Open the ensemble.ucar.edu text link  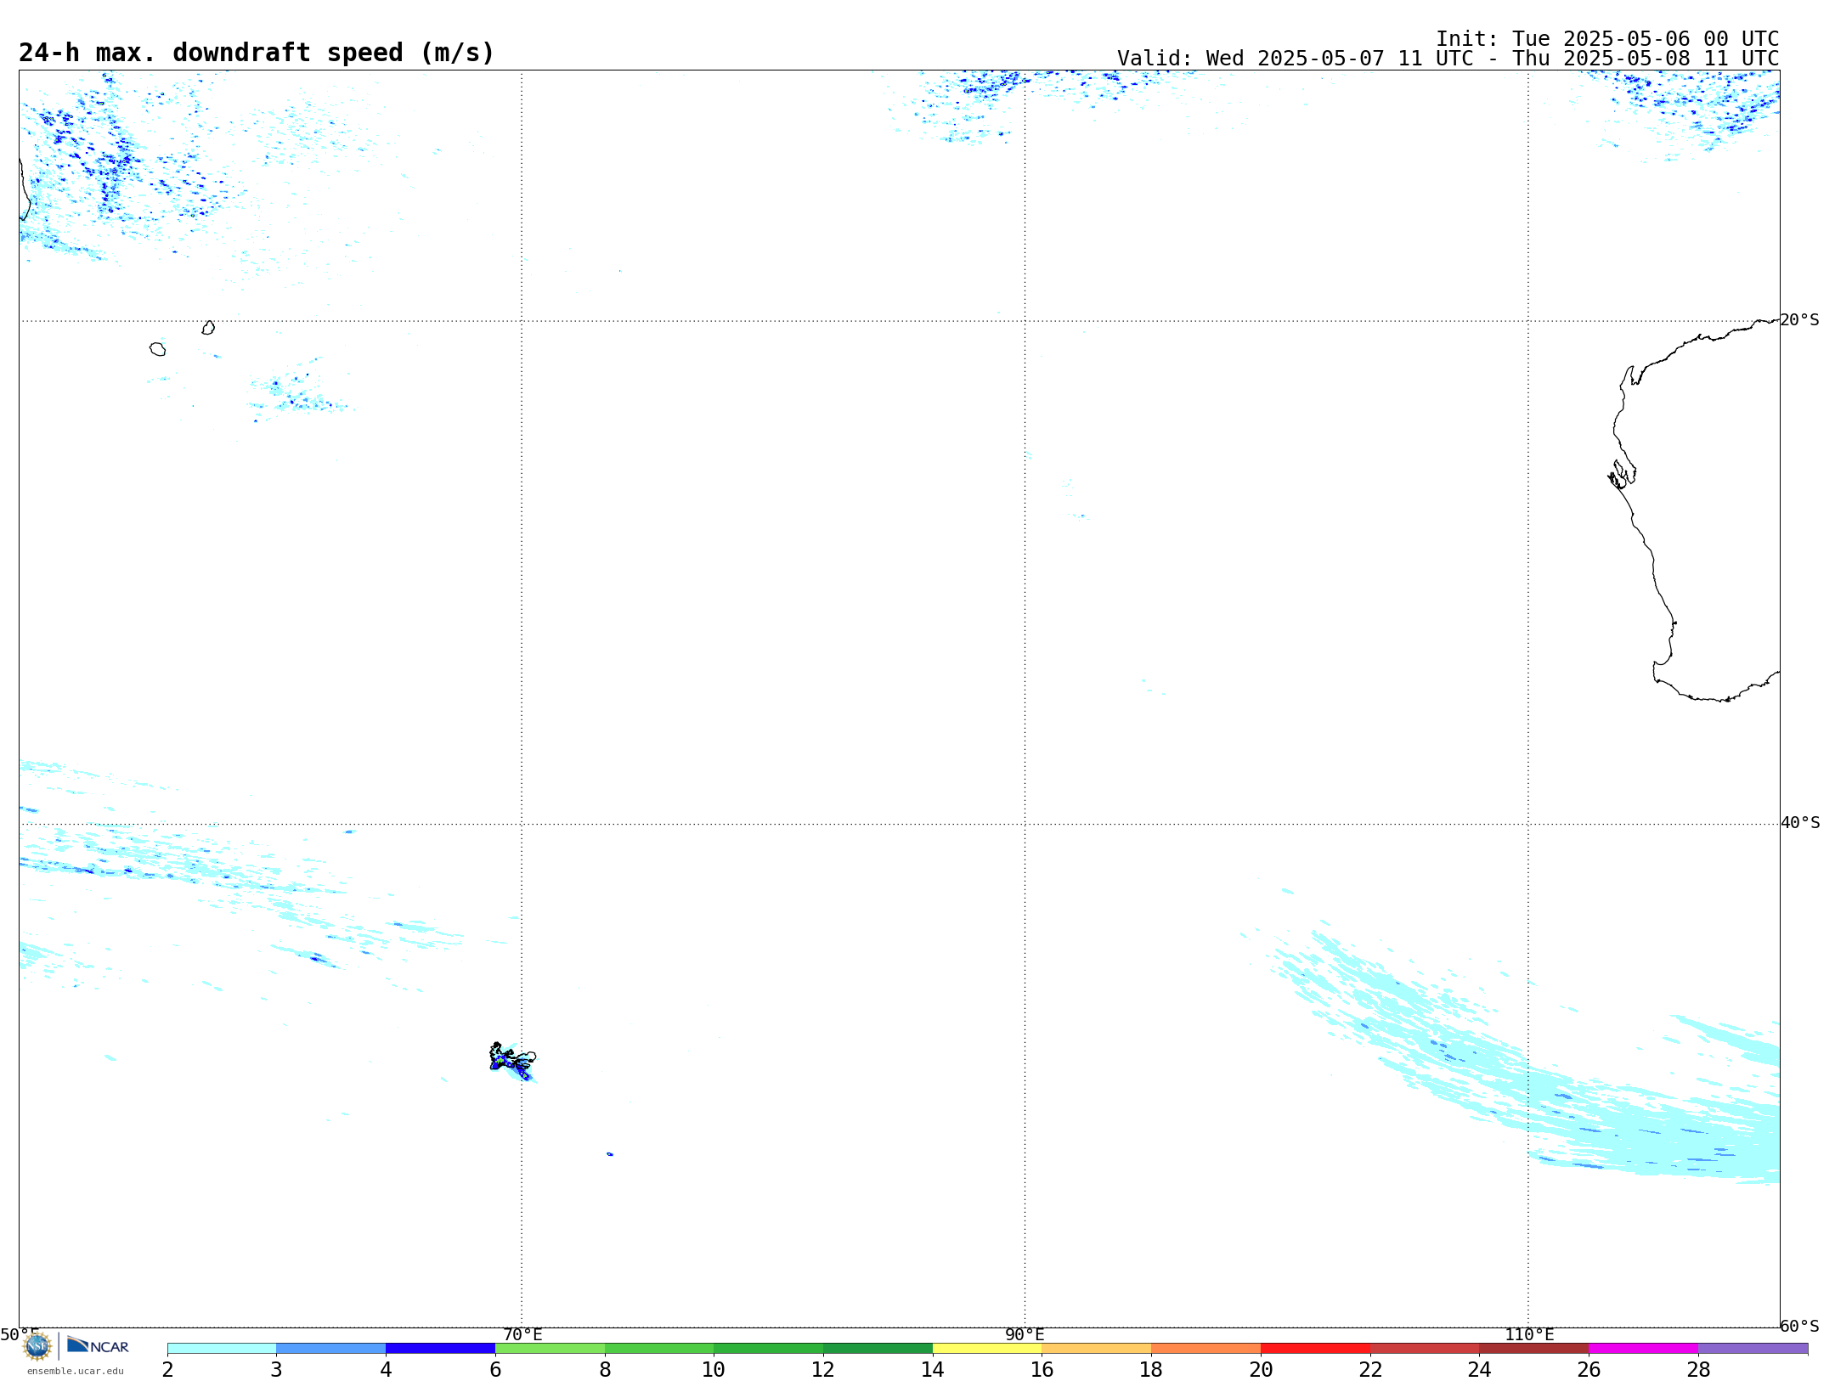[76, 1371]
